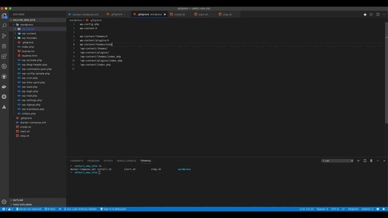
Task: Open the Run and Debug view
Action: tap(4, 46)
